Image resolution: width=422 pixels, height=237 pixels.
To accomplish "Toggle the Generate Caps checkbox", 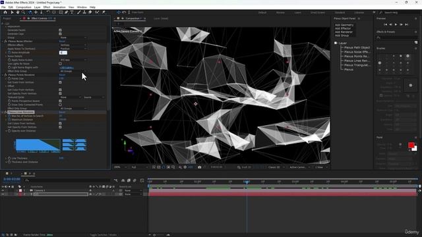I will (60, 34).
